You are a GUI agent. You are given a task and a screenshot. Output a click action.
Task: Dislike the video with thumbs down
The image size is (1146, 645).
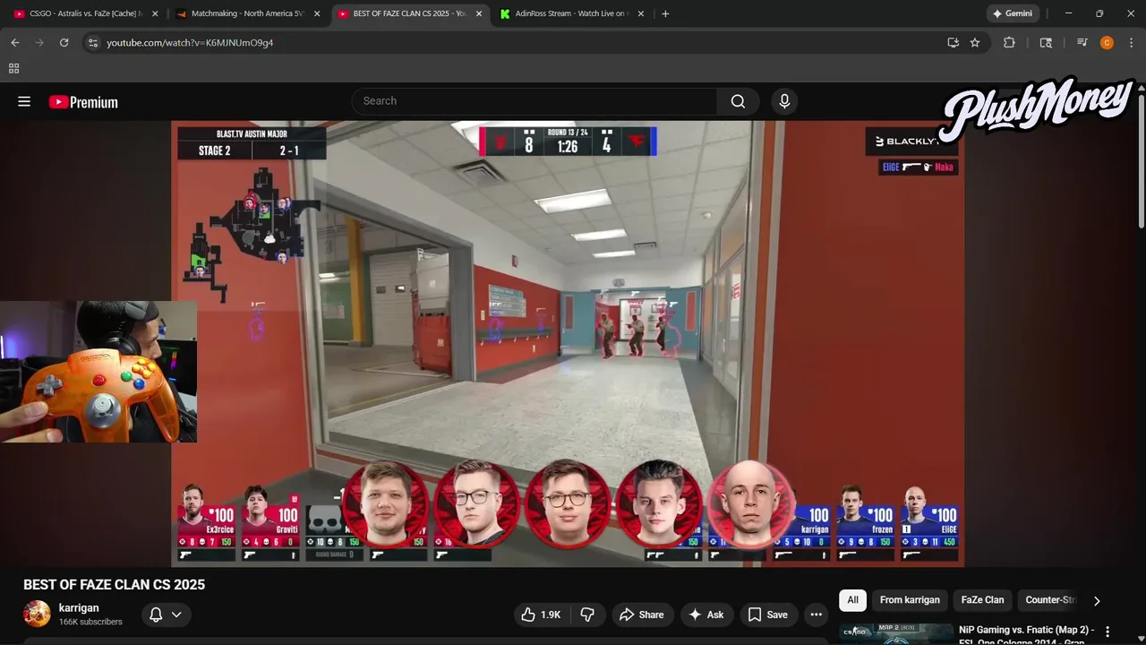[587, 615]
